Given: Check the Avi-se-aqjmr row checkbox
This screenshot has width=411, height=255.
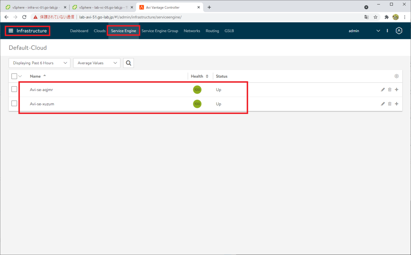Looking at the screenshot, I should pyautogui.click(x=14, y=89).
